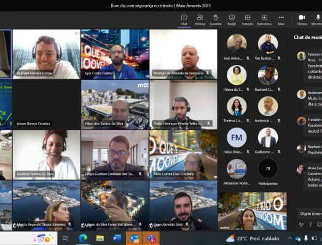Open Microsoft Edge from taskbar
The image size is (322, 245).
coord(83,238)
